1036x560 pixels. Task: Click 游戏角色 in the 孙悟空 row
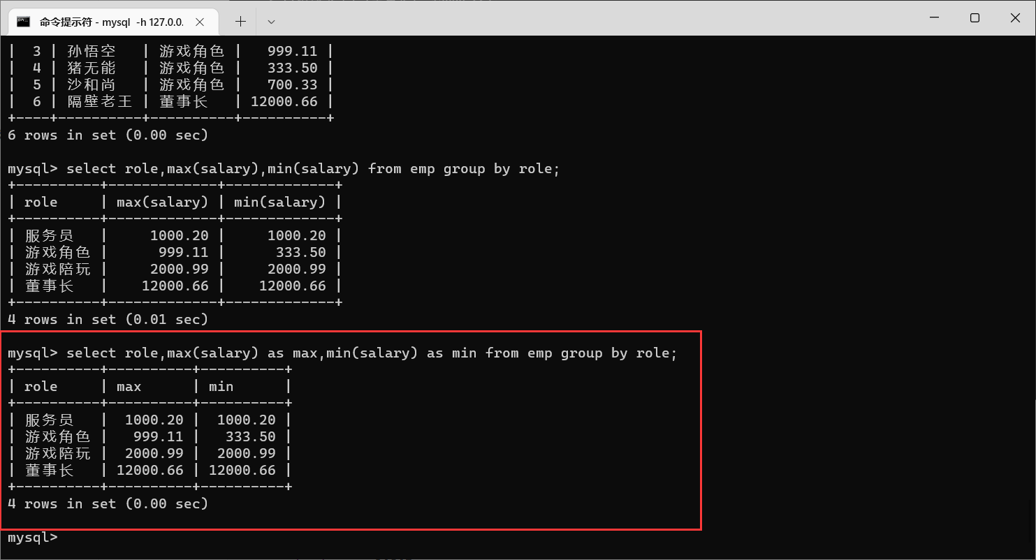point(191,51)
